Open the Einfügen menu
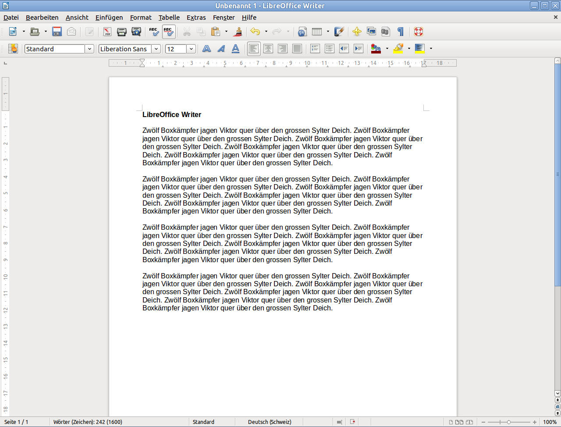This screenshot has width=561, height=427. click(109, 18)
